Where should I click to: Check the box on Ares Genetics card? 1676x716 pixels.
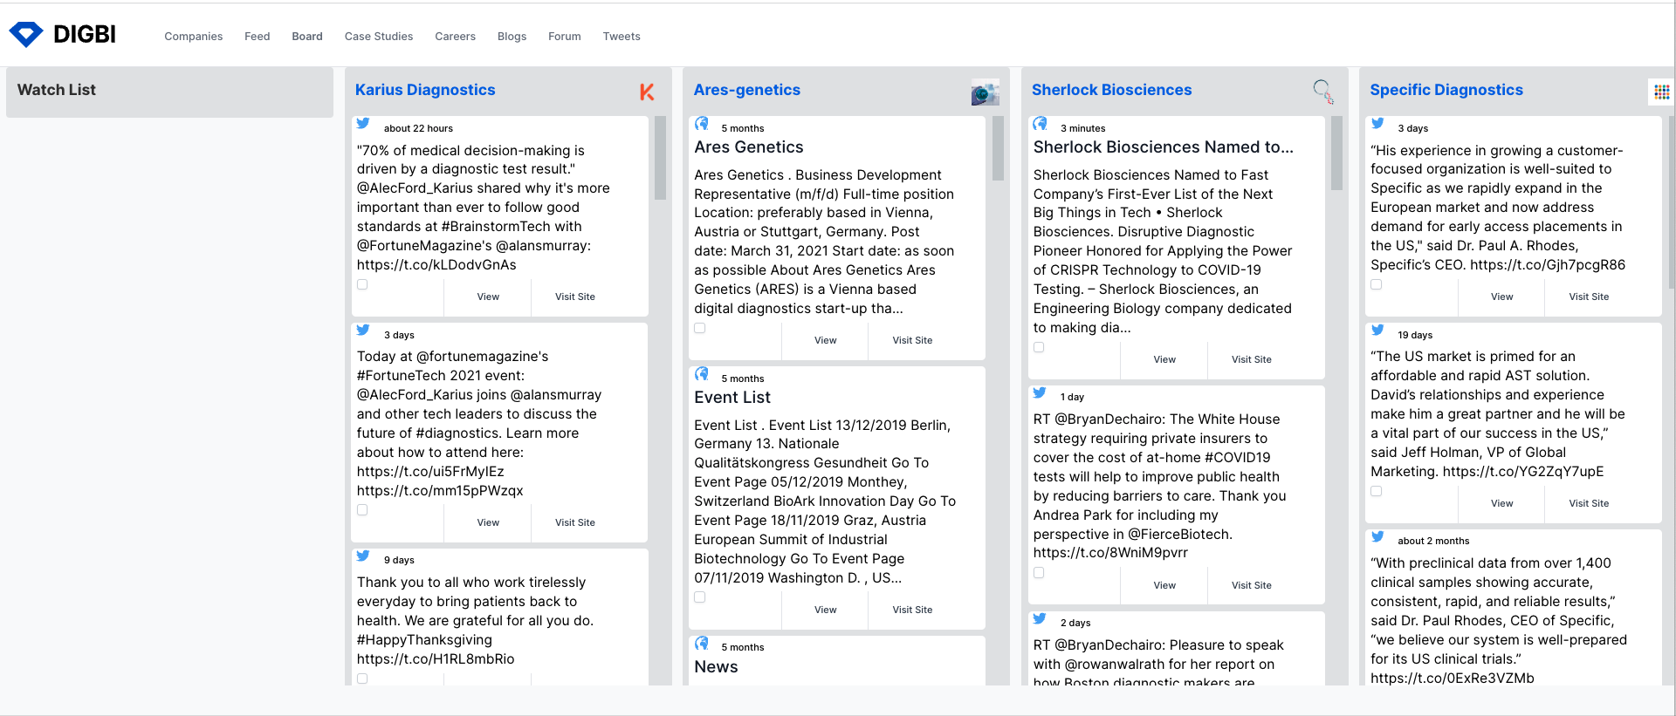click(x=700, y=328)
